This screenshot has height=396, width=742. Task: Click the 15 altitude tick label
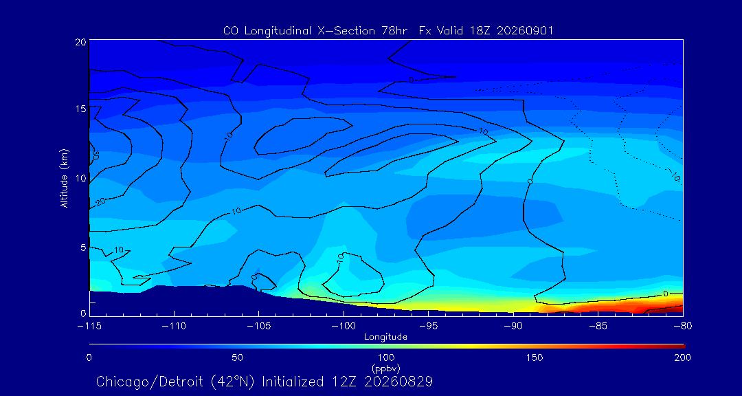point(80,109)
